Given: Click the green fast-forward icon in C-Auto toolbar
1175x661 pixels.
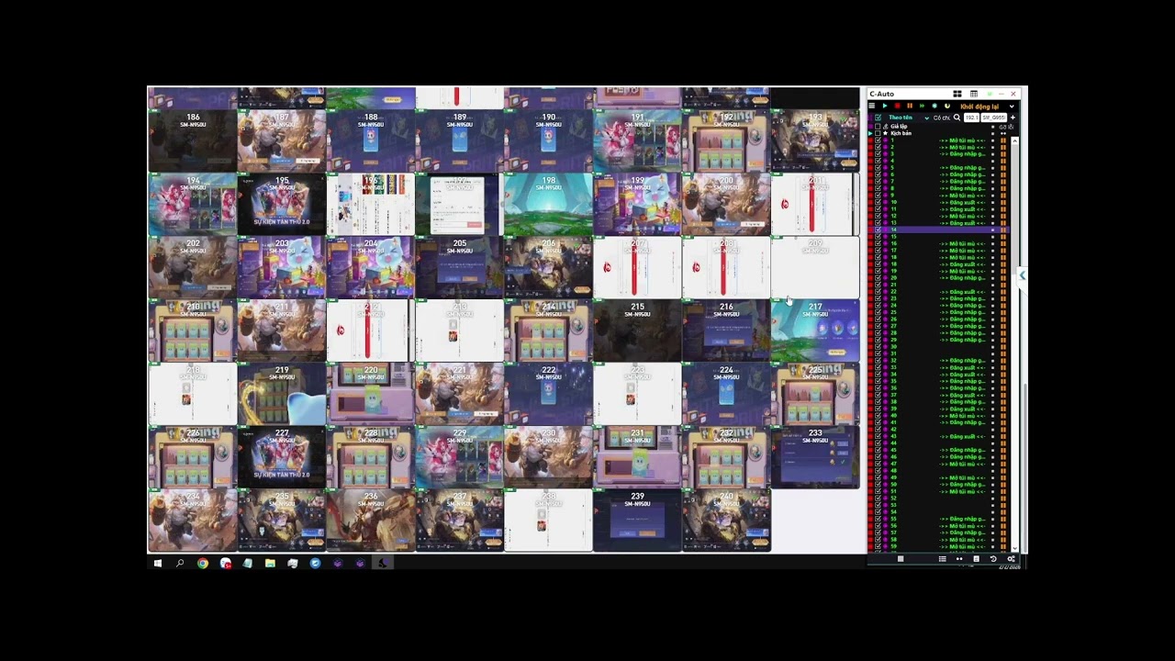Looking at the screenshot, I should click(922, 106).
